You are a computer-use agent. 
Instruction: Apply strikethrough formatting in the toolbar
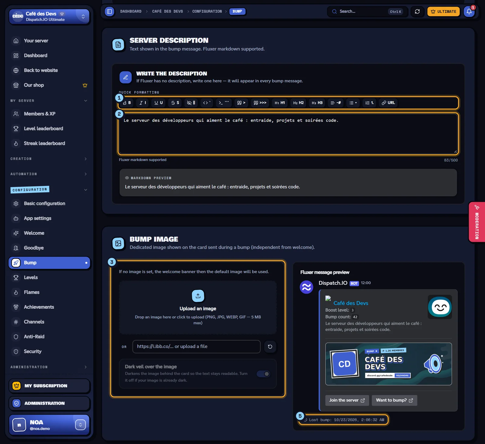click(175, 103)
